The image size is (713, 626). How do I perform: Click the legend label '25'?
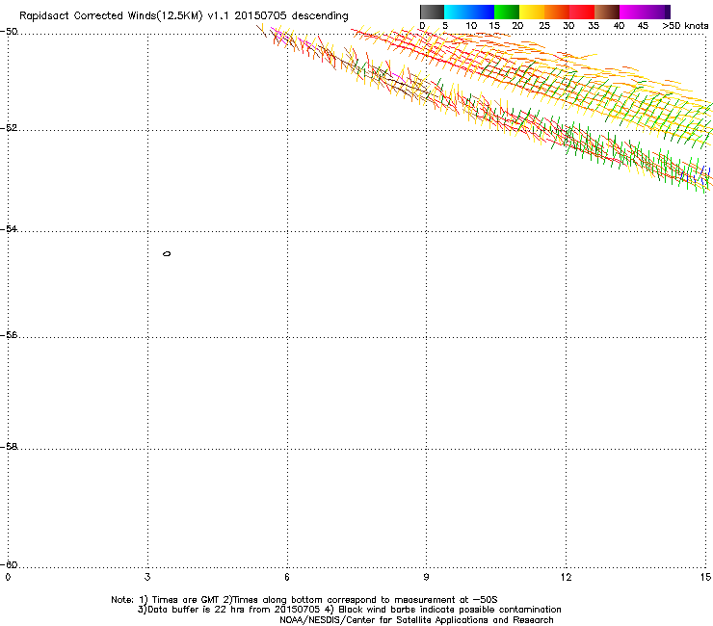(x=544, y=26)
